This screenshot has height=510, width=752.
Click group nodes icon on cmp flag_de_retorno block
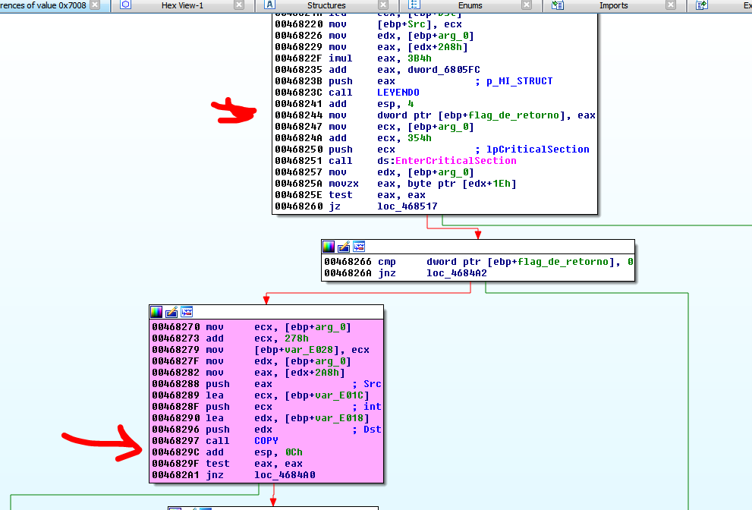[x=359, y=247]
